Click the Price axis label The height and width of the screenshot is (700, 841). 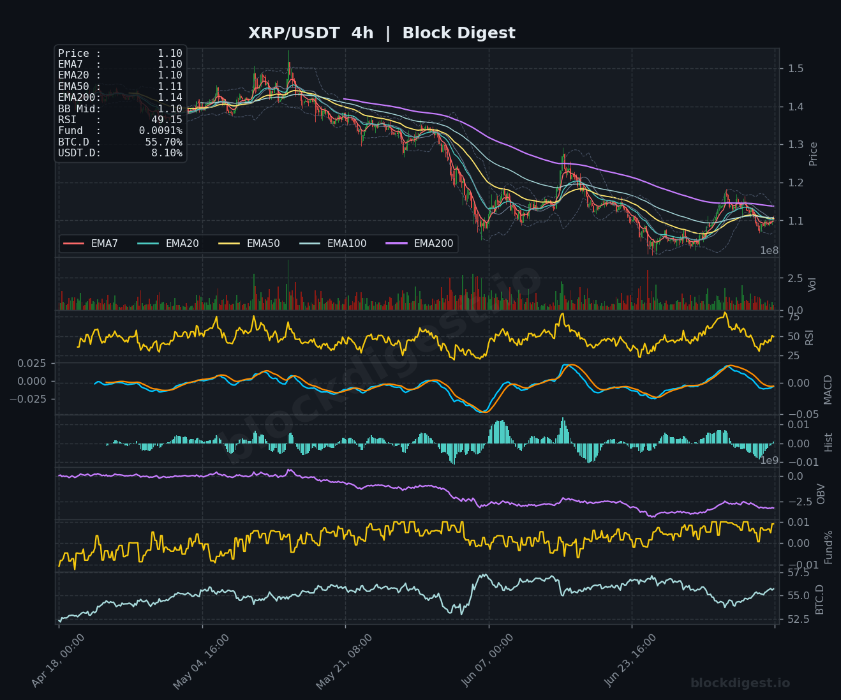(x=814, y=154)
